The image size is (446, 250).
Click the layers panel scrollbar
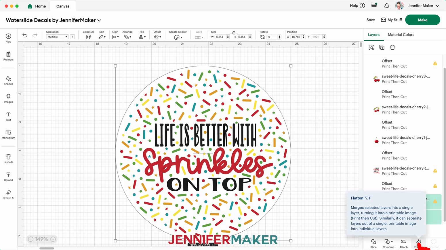tap(445, 144)
